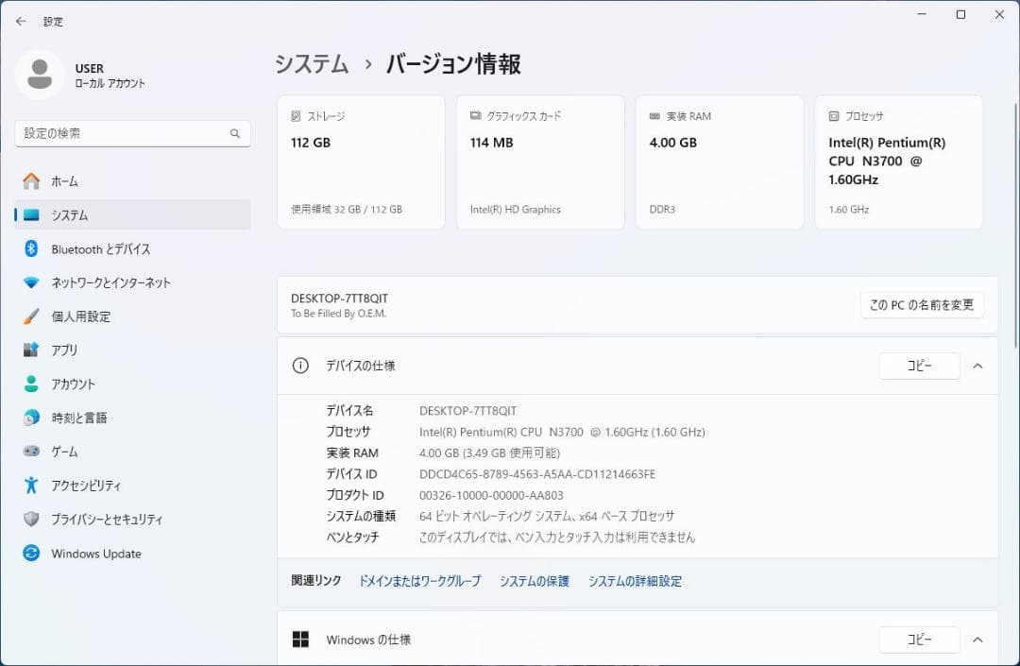
Task: Click the ストレージ 112 GB card
Action: [361, 162]
